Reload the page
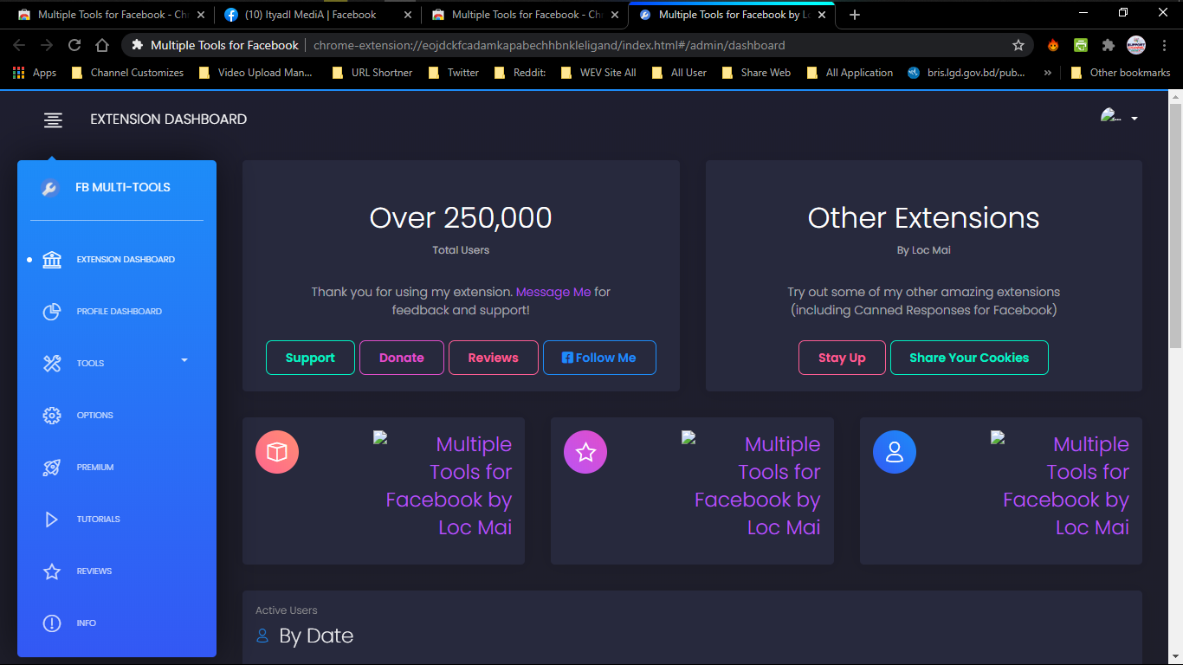This screenshot has width=1183, height=665. point(74,45)
